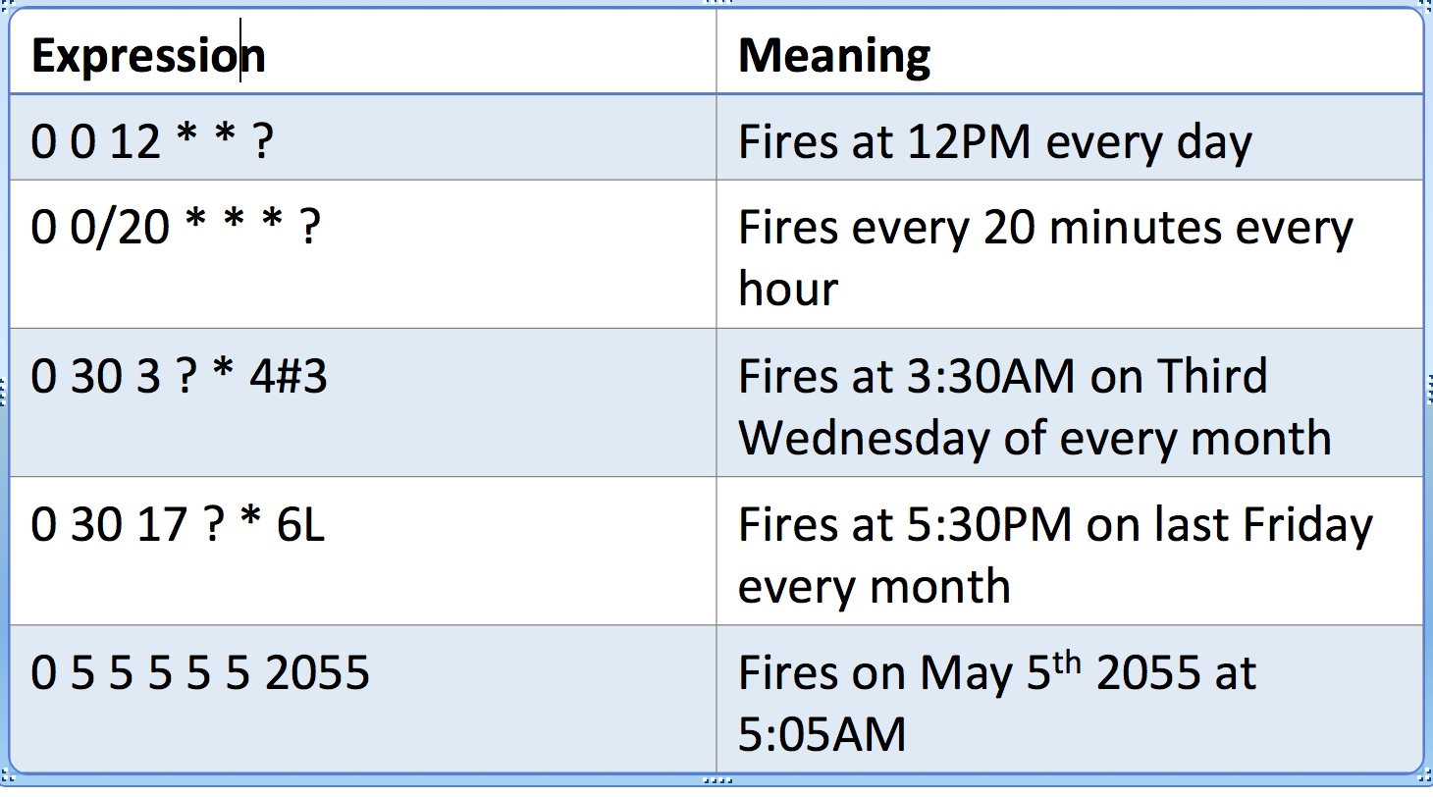Click the 'Fires every 20 minutes every hour' cell
Viewport: 1433px width, 797px height.
pyautogui.click(x=1070, y=254)
